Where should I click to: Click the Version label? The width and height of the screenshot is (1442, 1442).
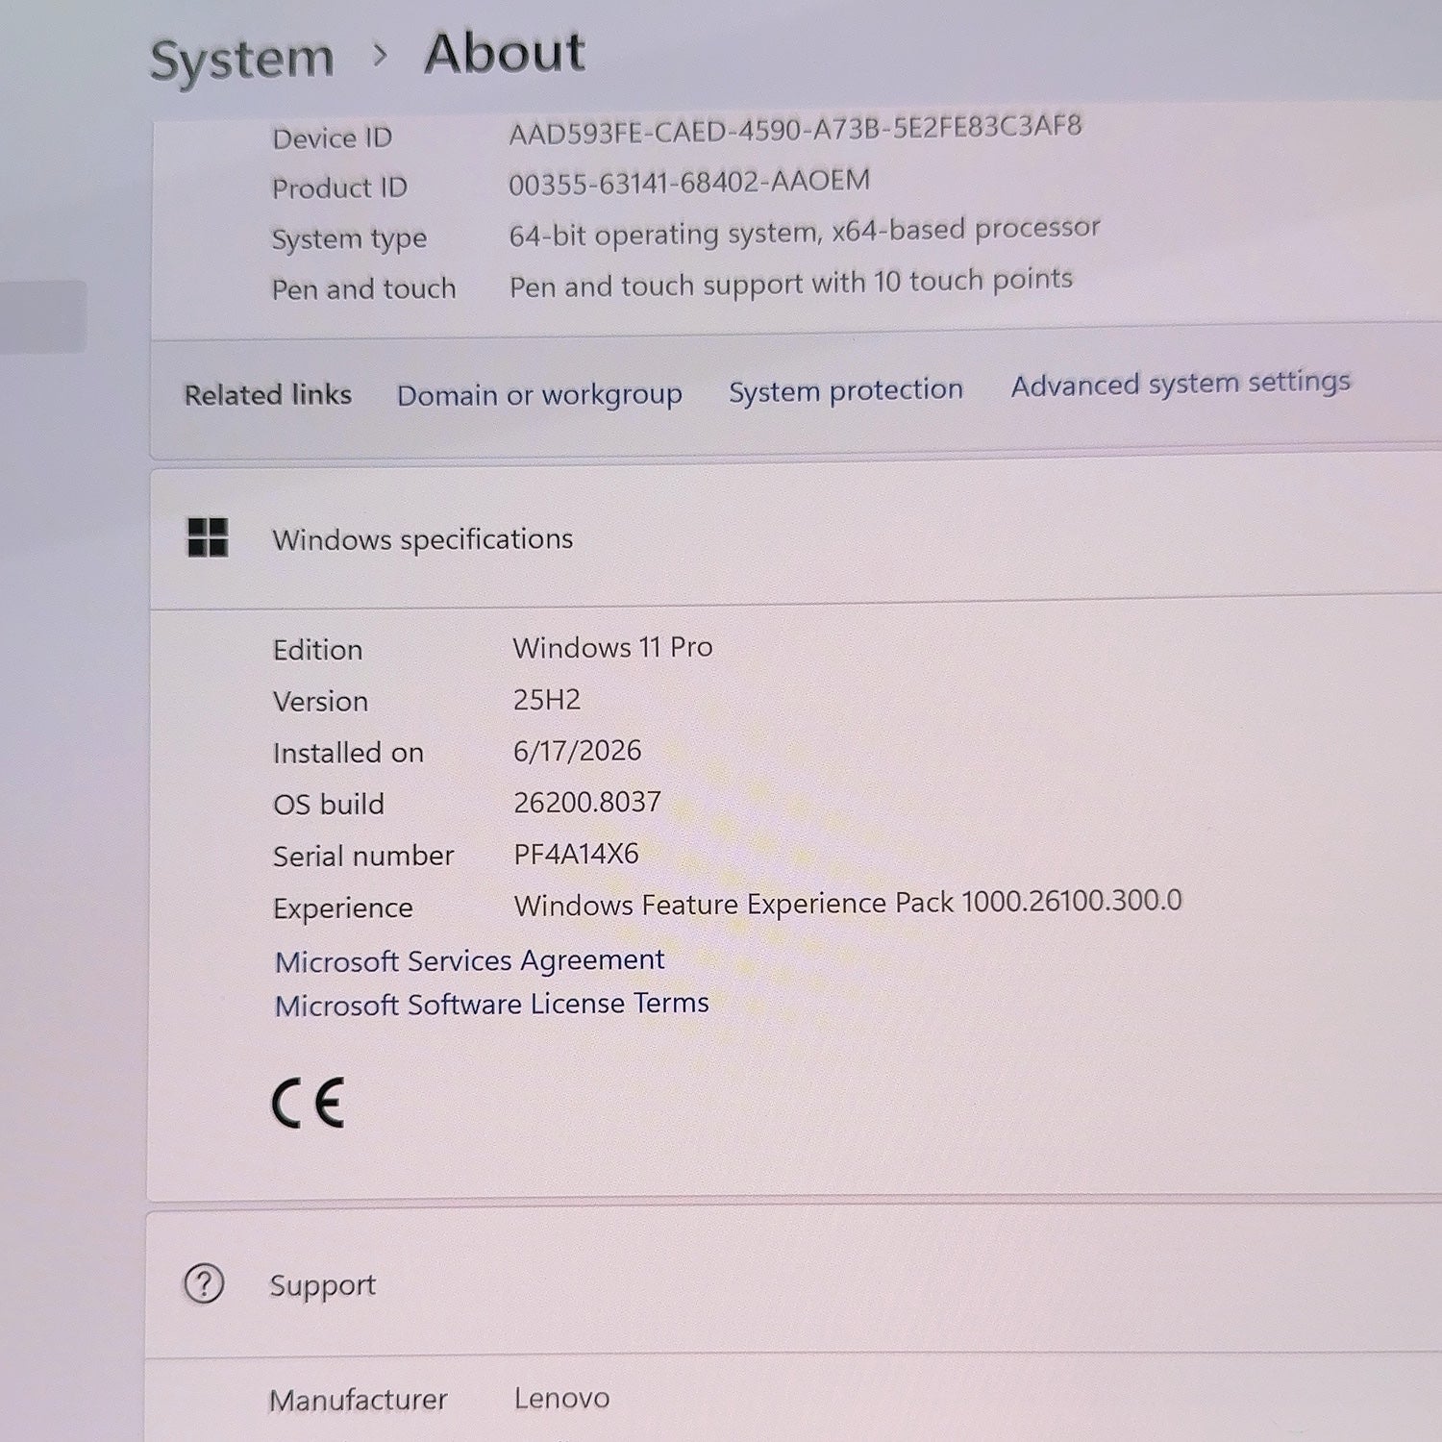tap(321, 702)
